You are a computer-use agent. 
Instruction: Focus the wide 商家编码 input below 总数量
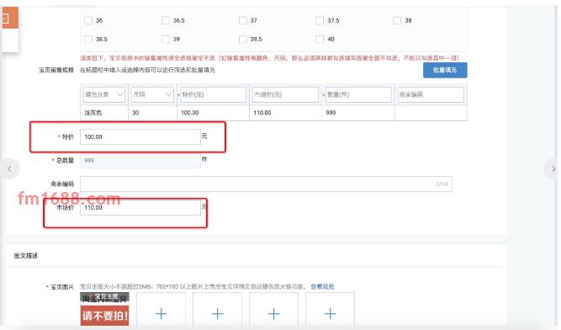(266, 184)
